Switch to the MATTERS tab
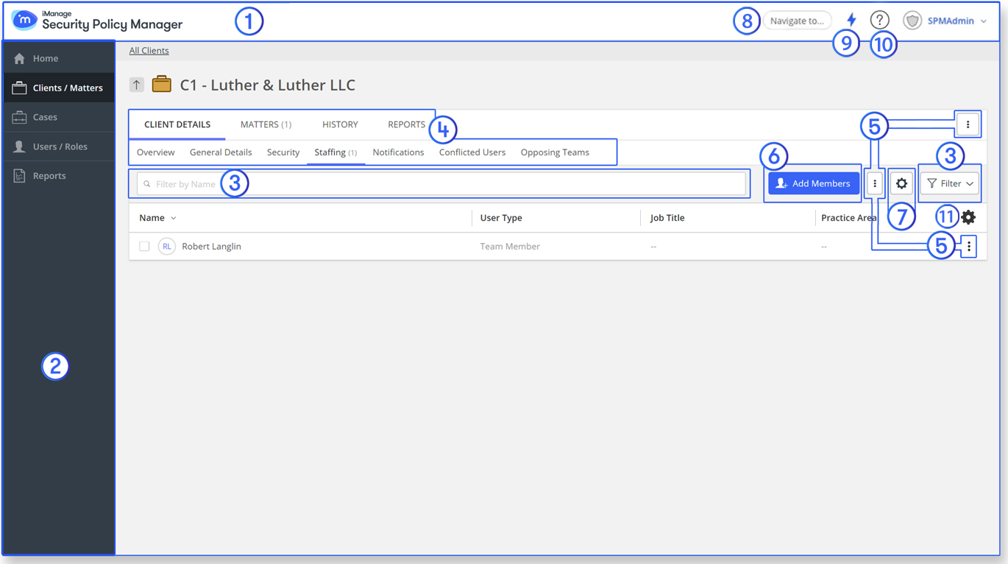The width and height of the screenshot is (1008, 564). [266, 124]
